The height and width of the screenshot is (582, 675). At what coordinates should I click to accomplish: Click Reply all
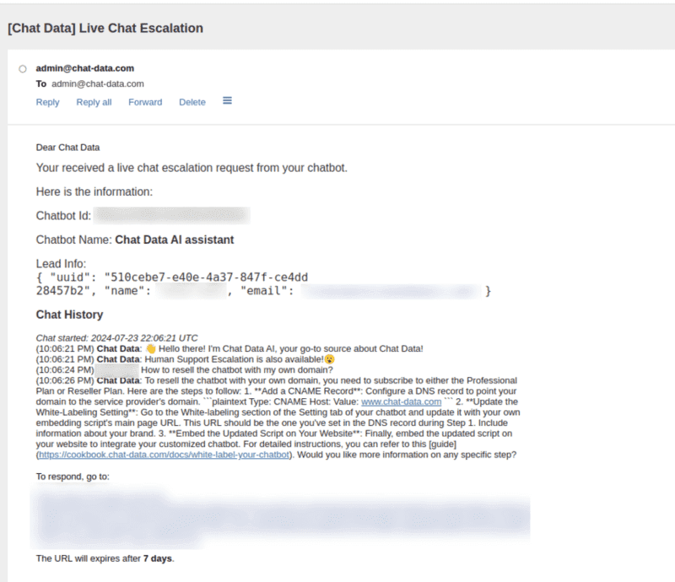(93, 101)
